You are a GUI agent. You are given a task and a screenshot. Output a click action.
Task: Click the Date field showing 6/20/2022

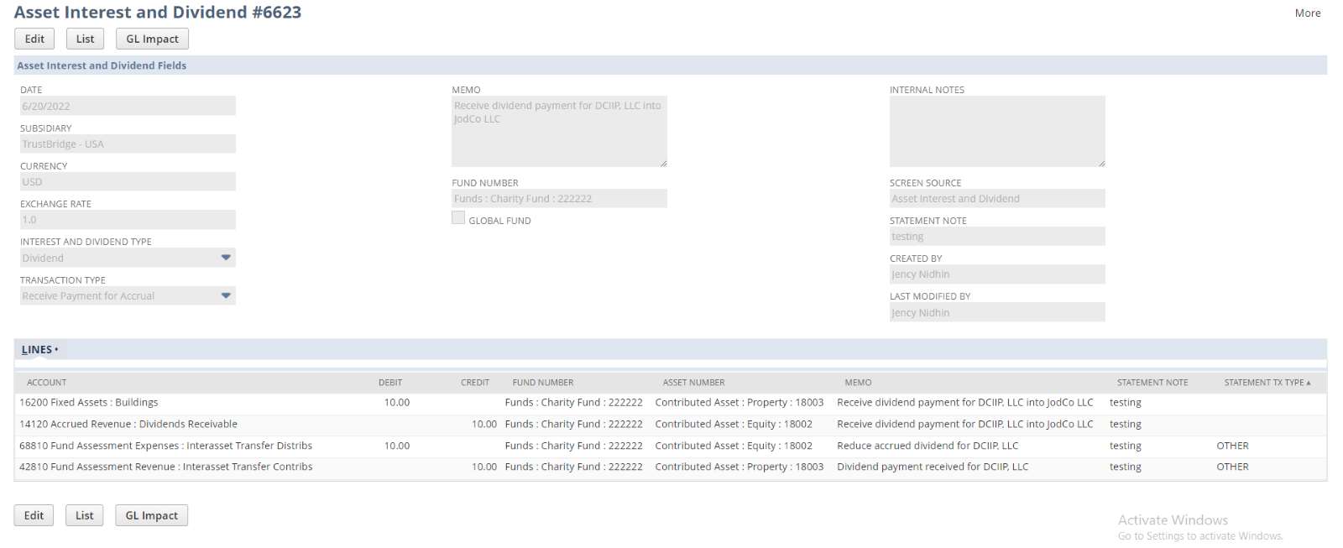(128, 107)
